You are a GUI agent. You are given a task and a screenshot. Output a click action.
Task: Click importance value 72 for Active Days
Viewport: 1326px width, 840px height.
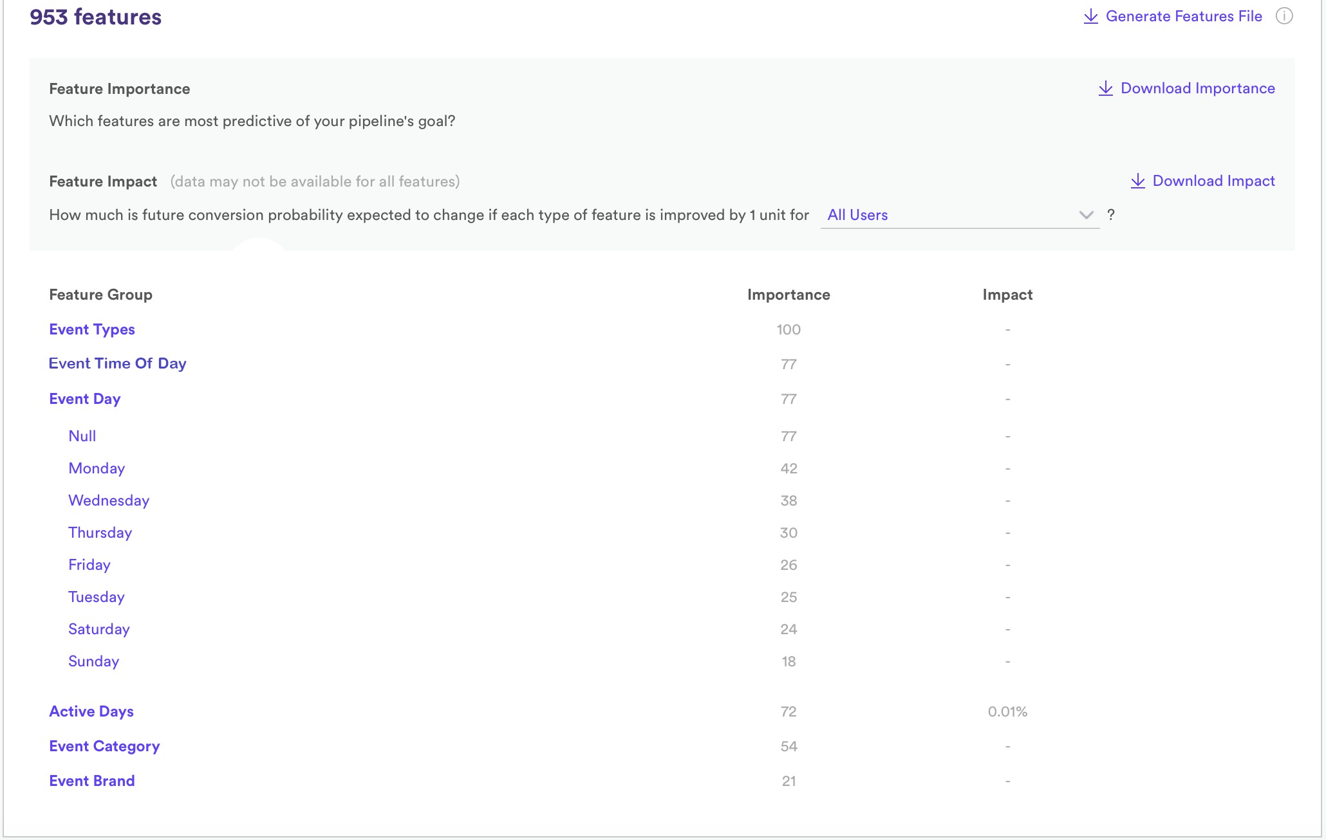(x=789, y=711)
